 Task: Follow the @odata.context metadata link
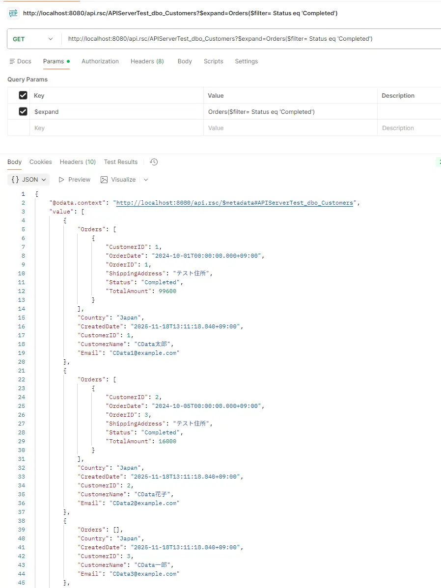tap(234, 203)
